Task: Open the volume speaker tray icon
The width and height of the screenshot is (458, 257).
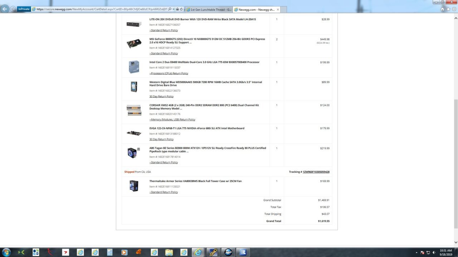Action: (434, 252)
